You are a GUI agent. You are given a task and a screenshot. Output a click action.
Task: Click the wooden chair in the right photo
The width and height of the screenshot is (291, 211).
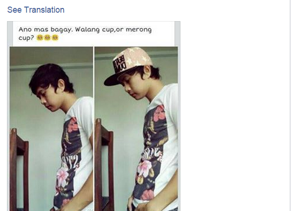coord(104,165)
